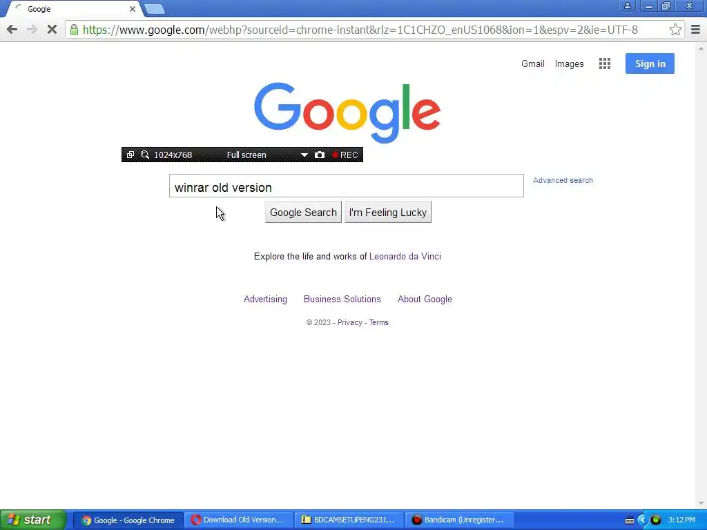Click the Bandicam window-select icon
The height and width of the screenshot is (530, 707).
[130, 155]
